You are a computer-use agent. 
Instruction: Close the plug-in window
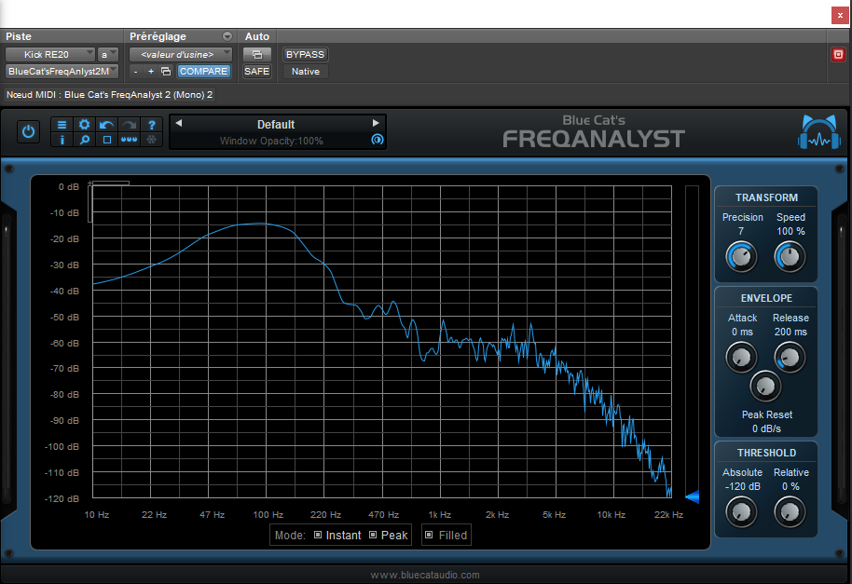point(840,15)
